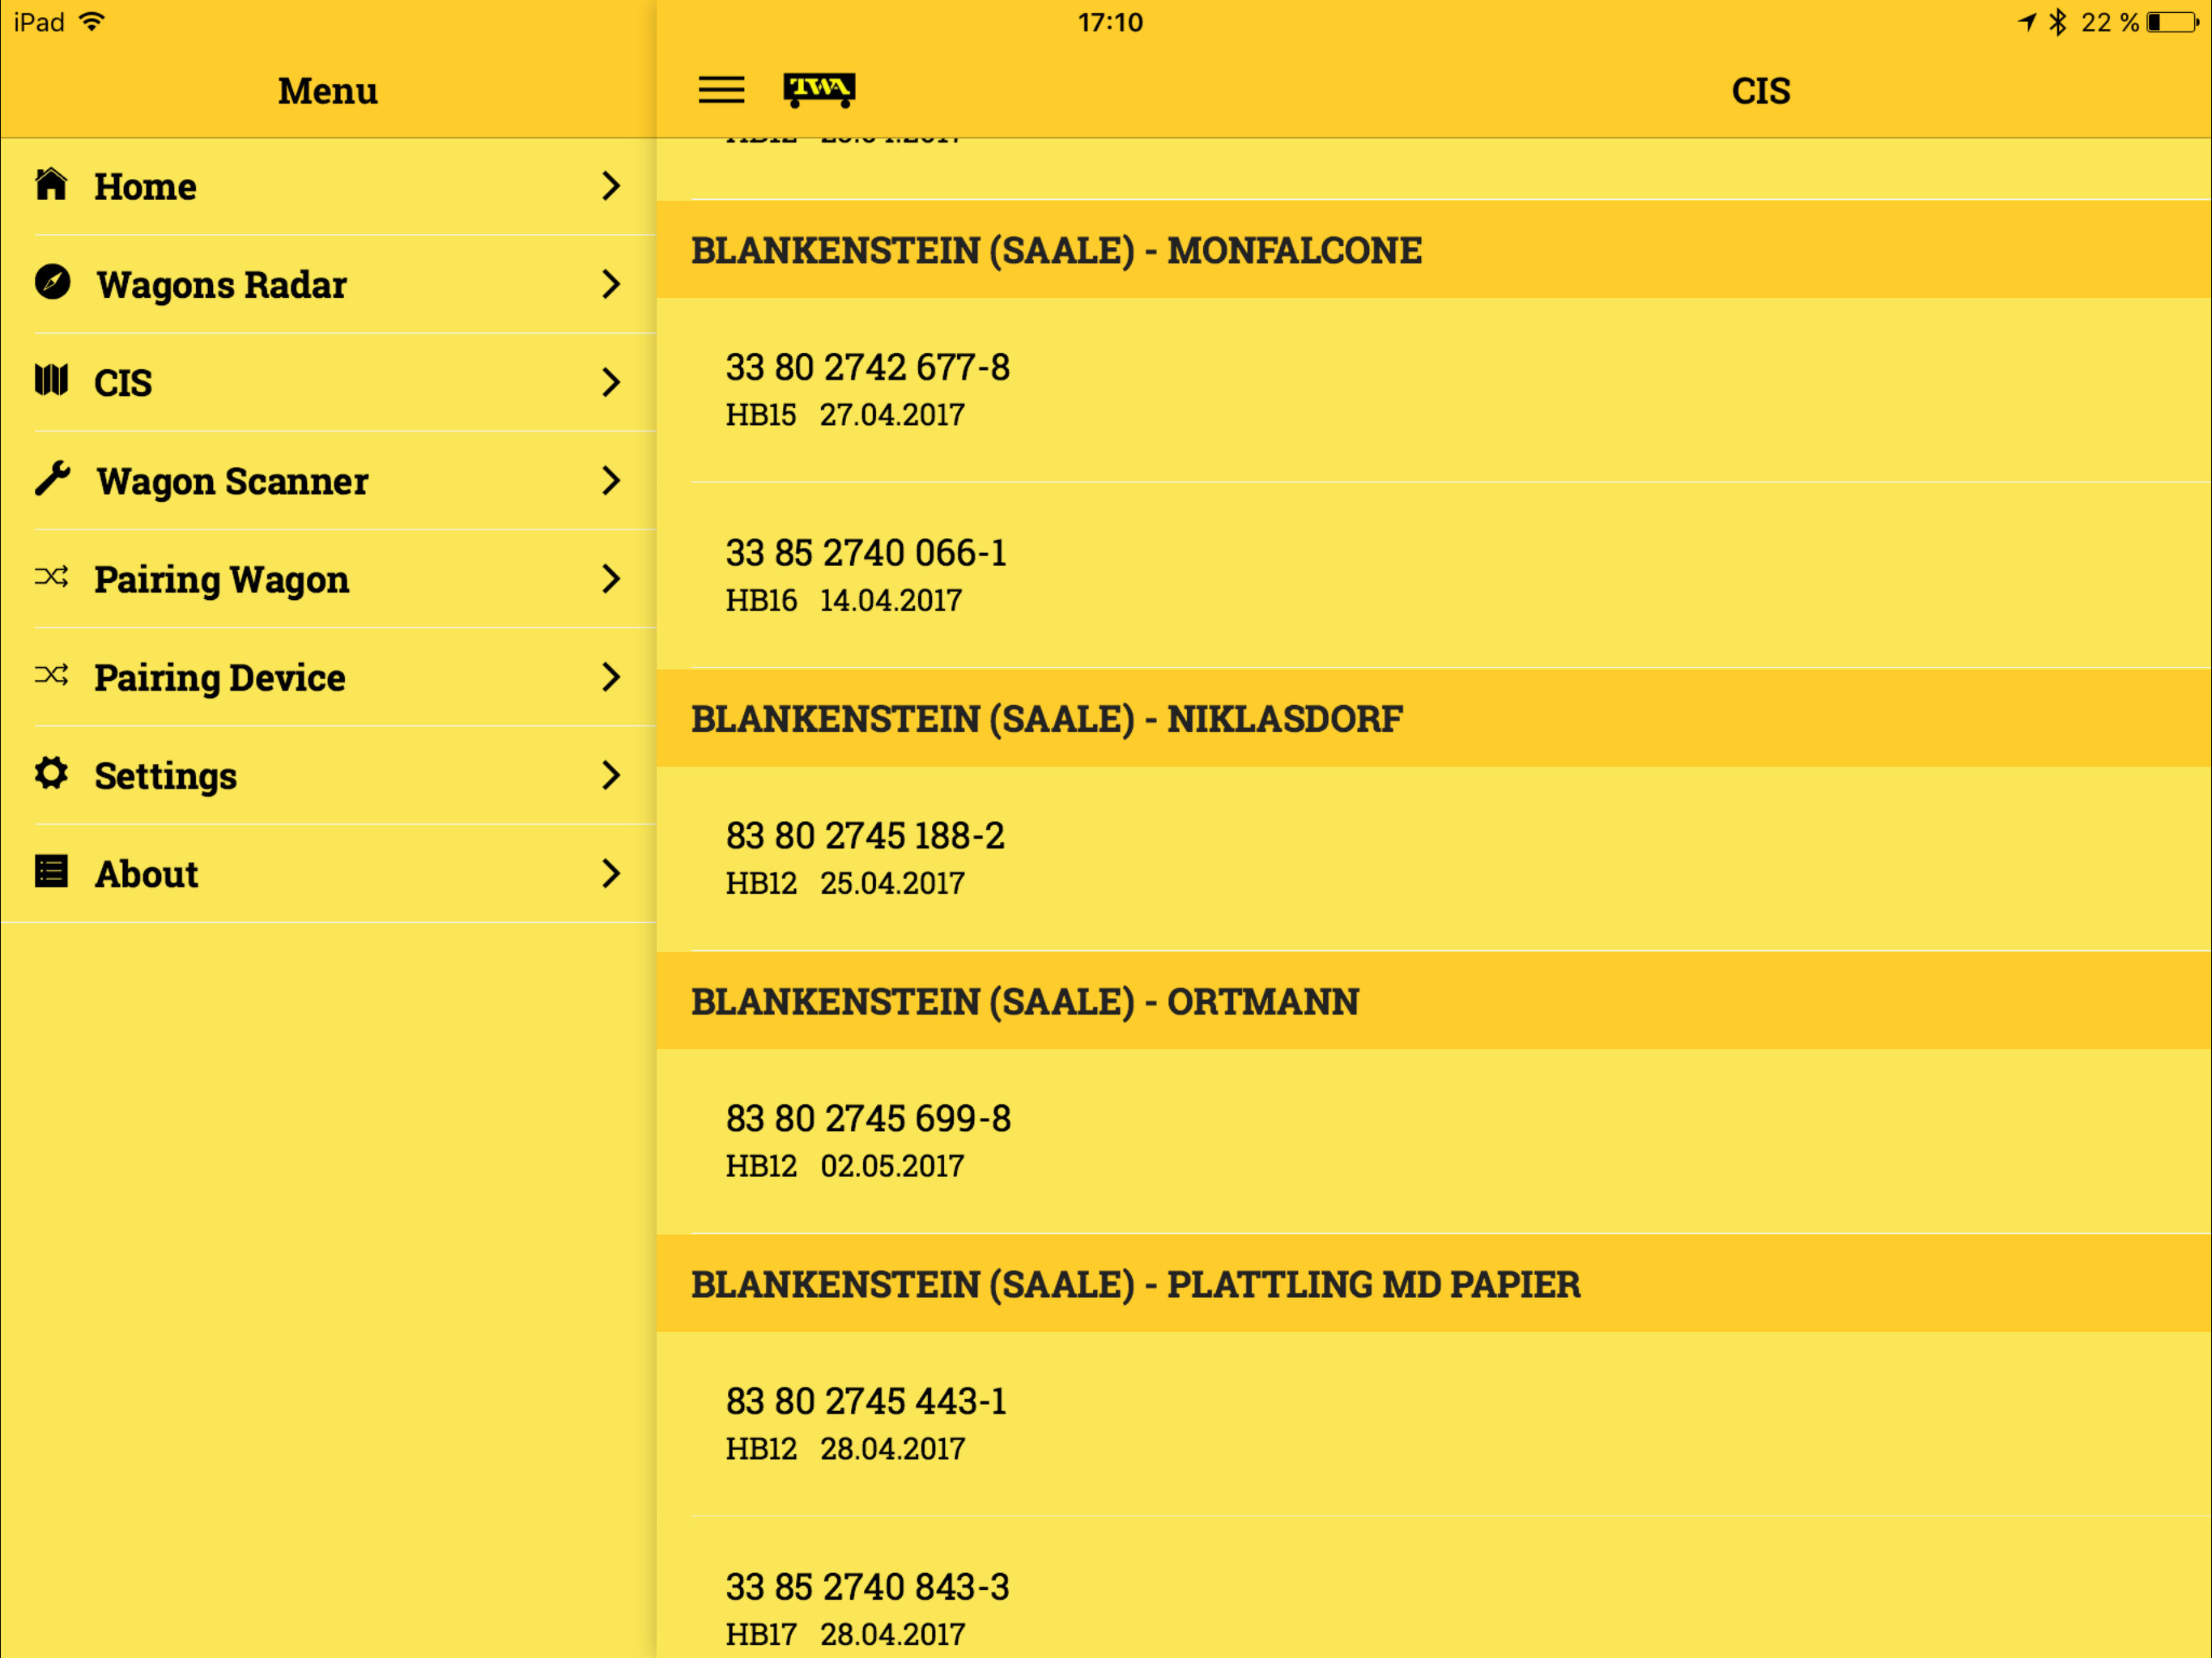Select wagon 33 85 2740 843-3
This screenshot has height=1658, width=2212.
coord(1434,1588)
